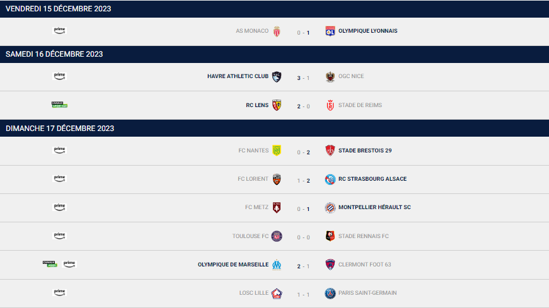Click the Olympique de Marseille logo
Image resolution: width=549 pixels, height=308 pixels.
point(277,265)
